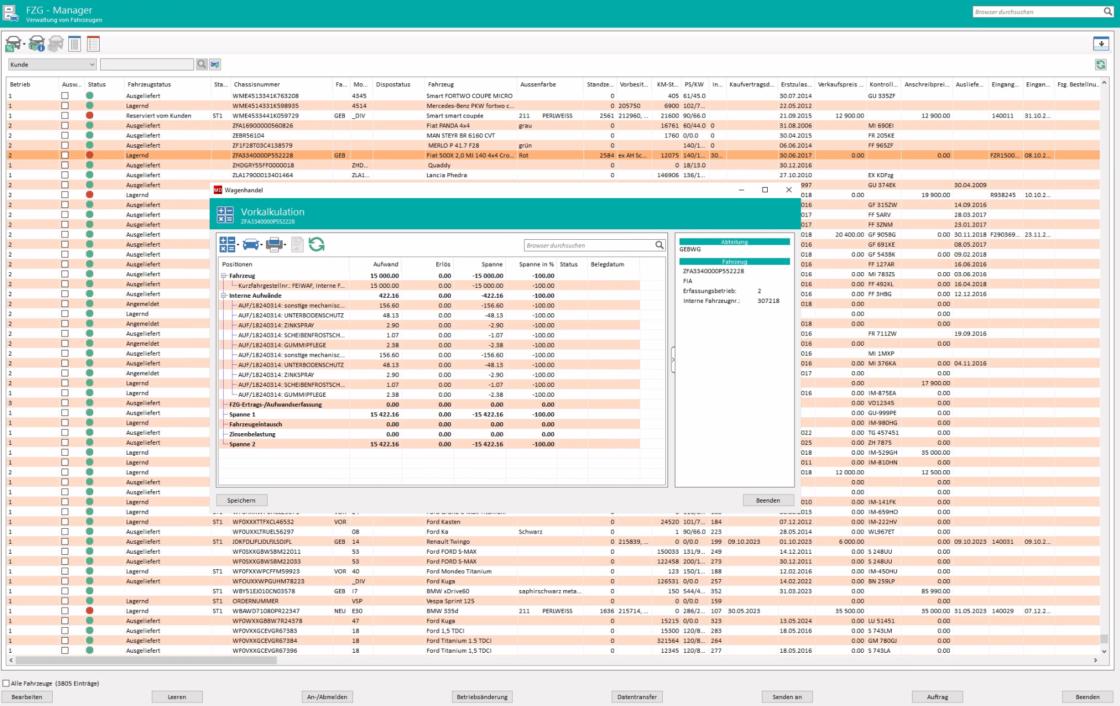Tick the selection checkbox of WME4513341K763208 row
Viewport: 1120px width, 706px height.
65,96
